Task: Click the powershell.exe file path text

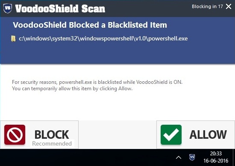Action: pyautogui.click(x=103, y=38)
